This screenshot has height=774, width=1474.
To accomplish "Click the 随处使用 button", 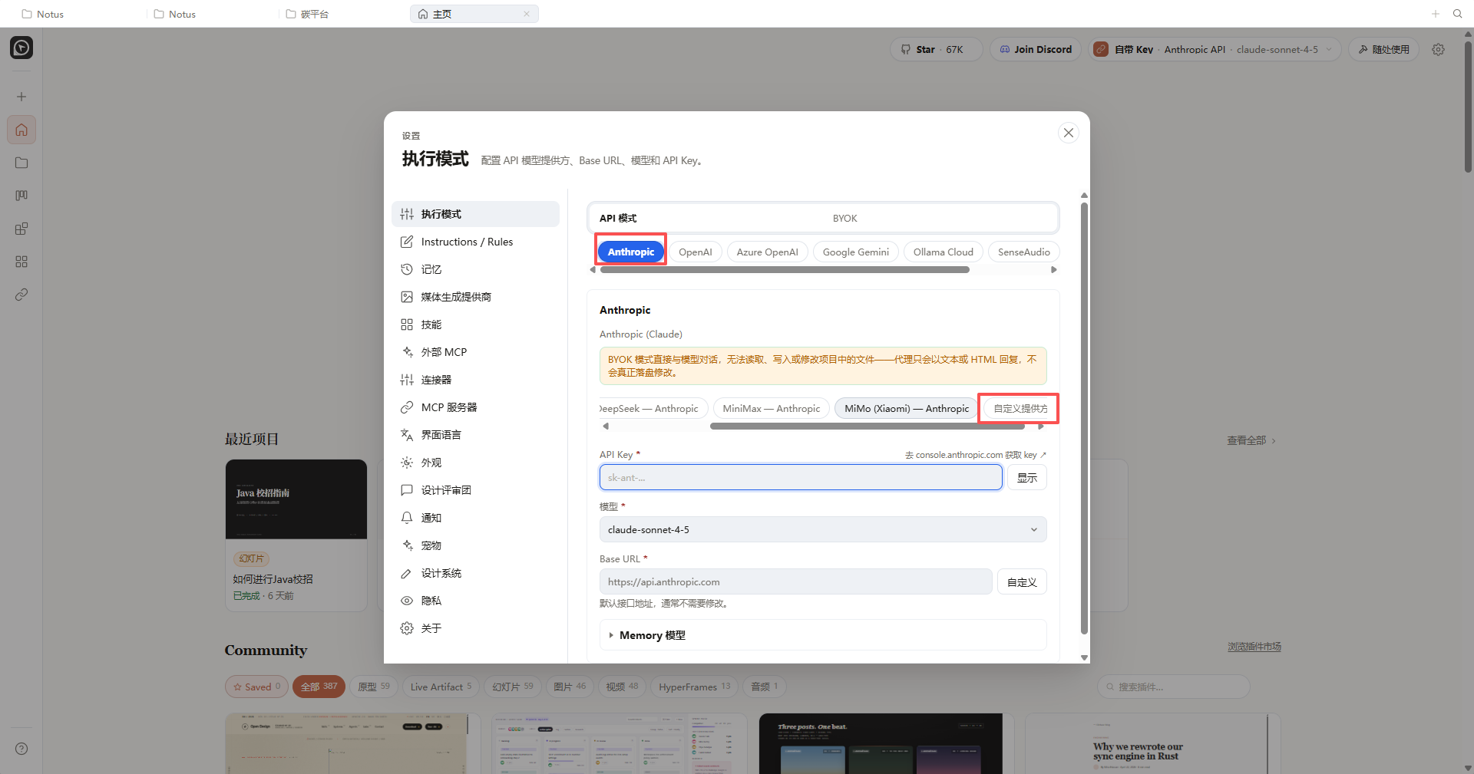I will click(1383, 49).
